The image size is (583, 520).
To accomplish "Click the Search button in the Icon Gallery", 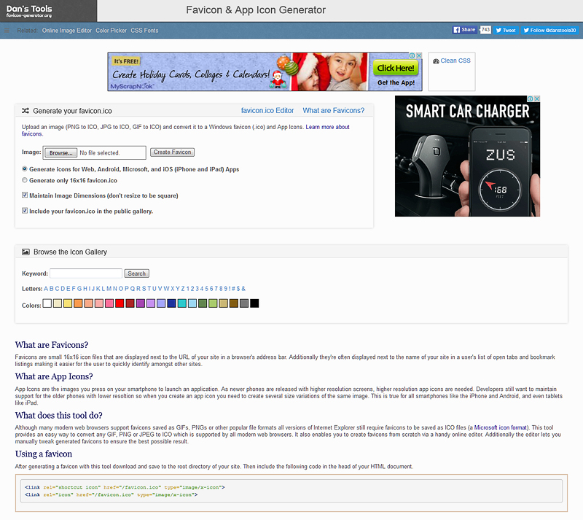I will point(136,273).
